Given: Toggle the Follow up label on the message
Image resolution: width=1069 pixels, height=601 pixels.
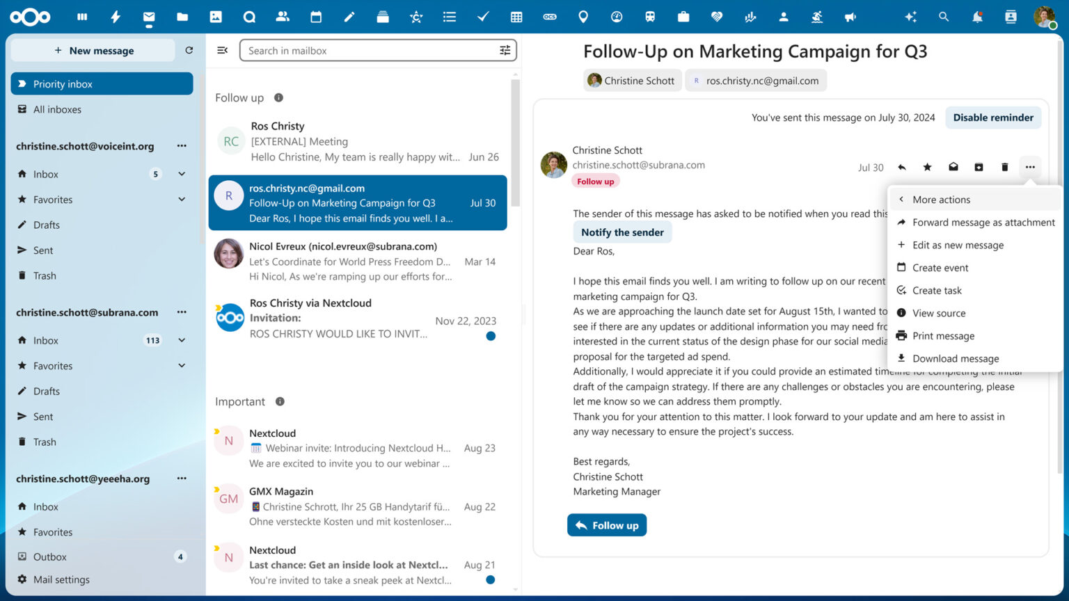Looking at the screenshot, I should pyautogui.click(x=595, y=181).
